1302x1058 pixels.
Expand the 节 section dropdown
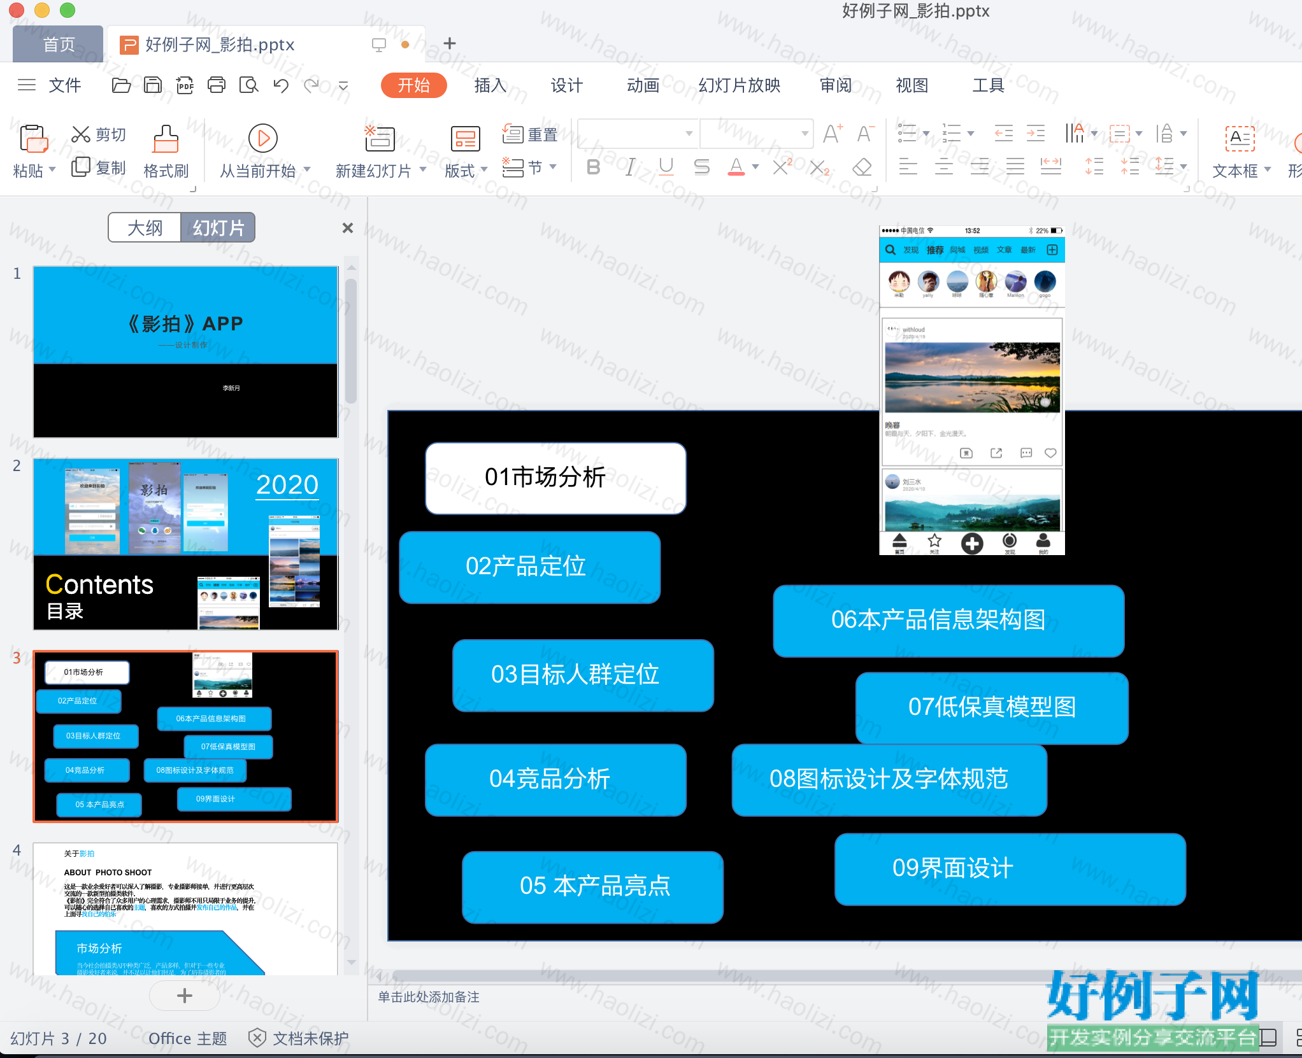point(553,167)
